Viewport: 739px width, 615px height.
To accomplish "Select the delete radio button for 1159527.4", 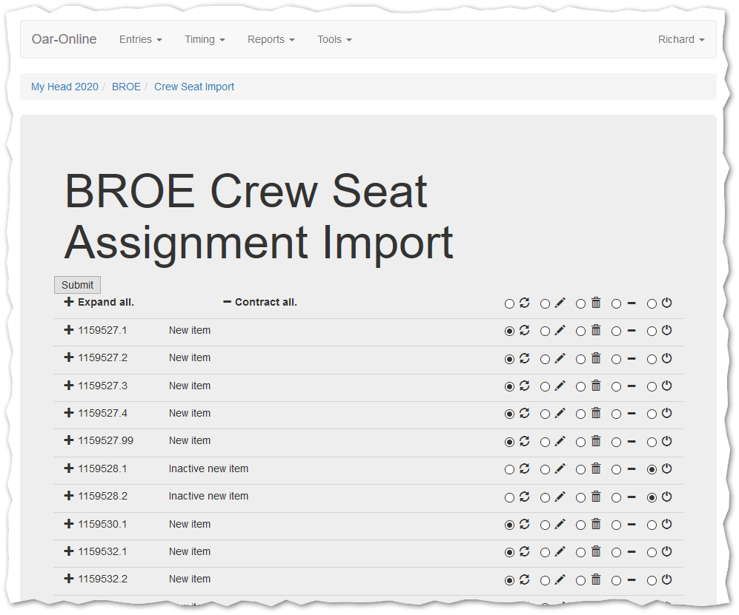I will pos(580,414).
